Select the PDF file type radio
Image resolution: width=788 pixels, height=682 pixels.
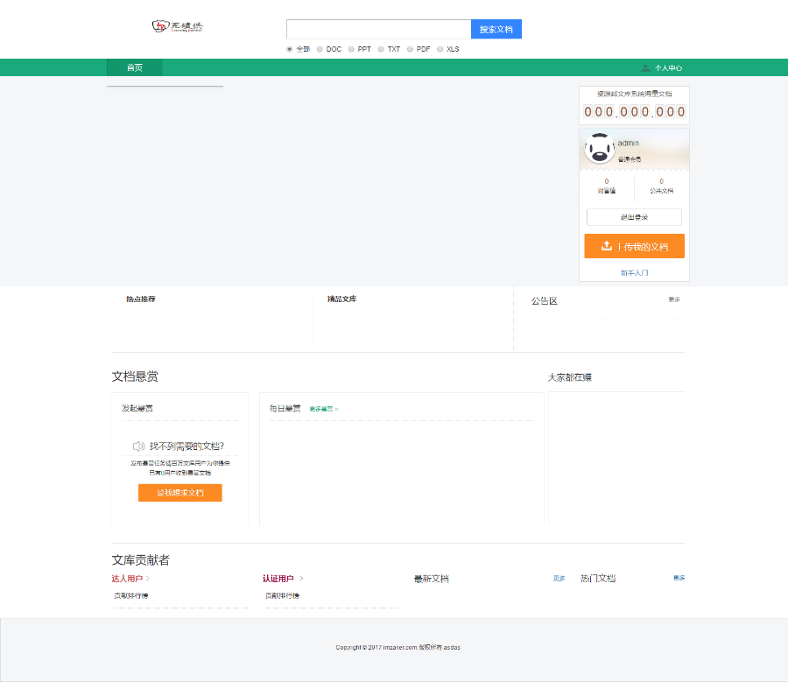pos(410,49)
